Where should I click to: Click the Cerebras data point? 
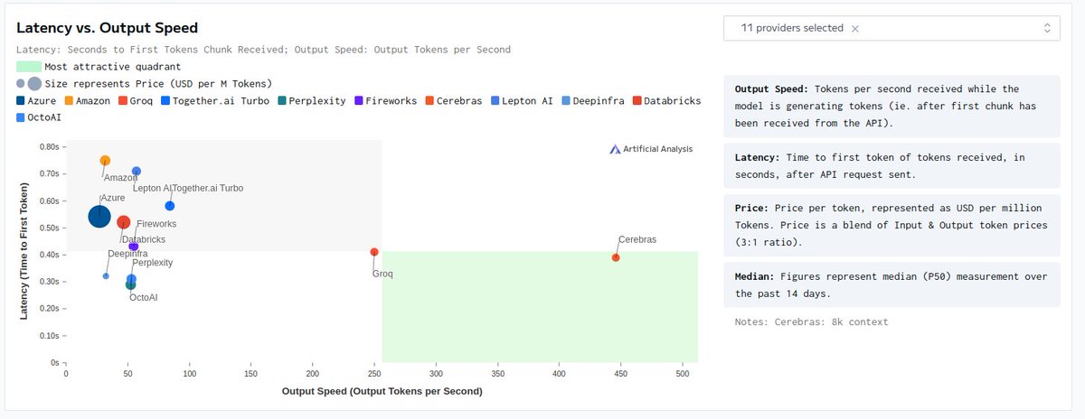click(616, 257)
